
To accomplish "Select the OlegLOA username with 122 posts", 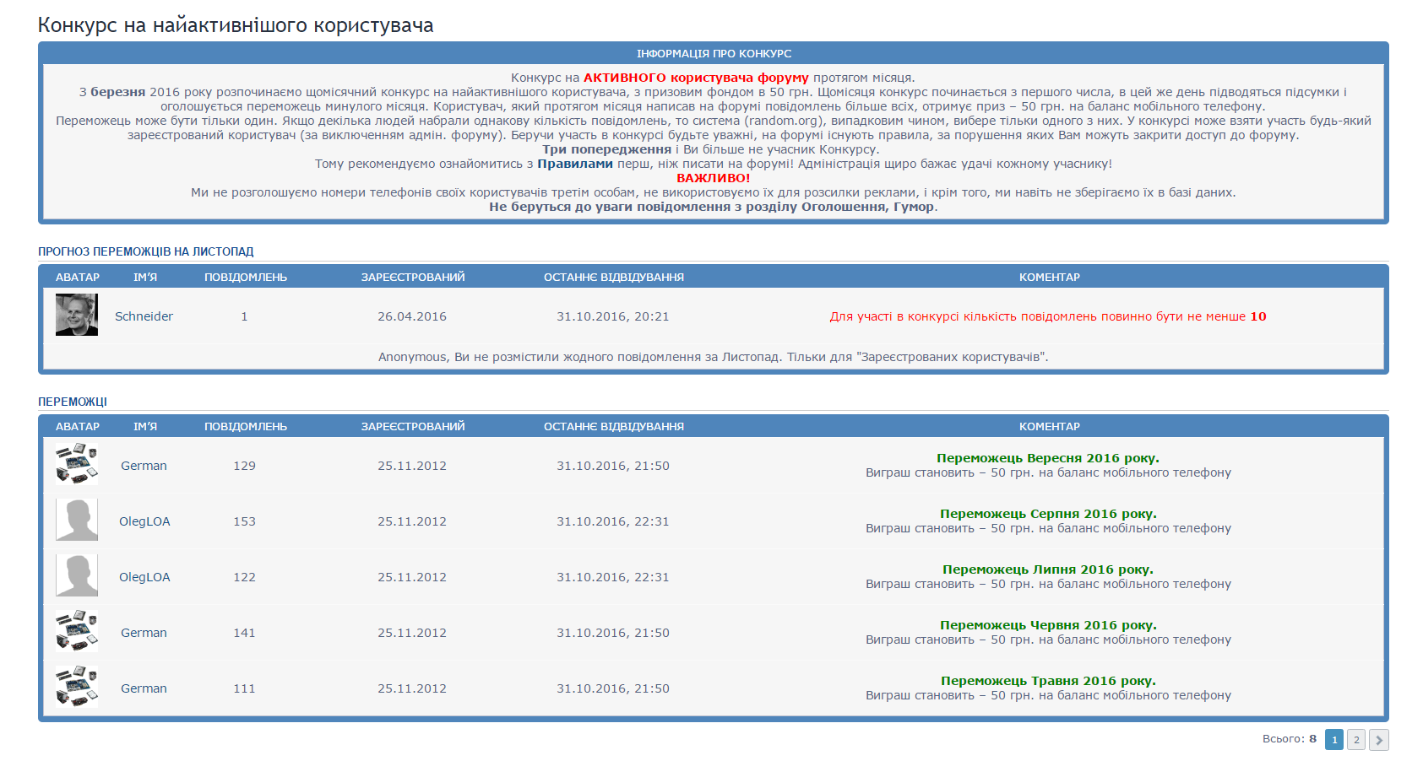I will point(144,577).
